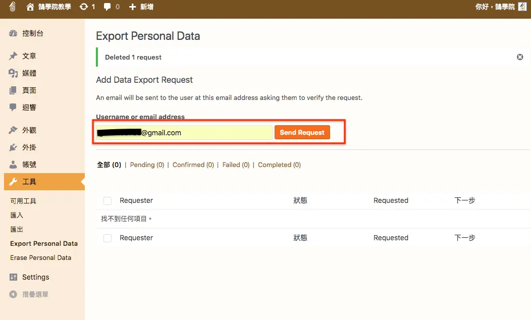The width and height of the screenshot is (531, 320).
Task: Open the 匯出 submenu item
Action: [x=17, y=230]
